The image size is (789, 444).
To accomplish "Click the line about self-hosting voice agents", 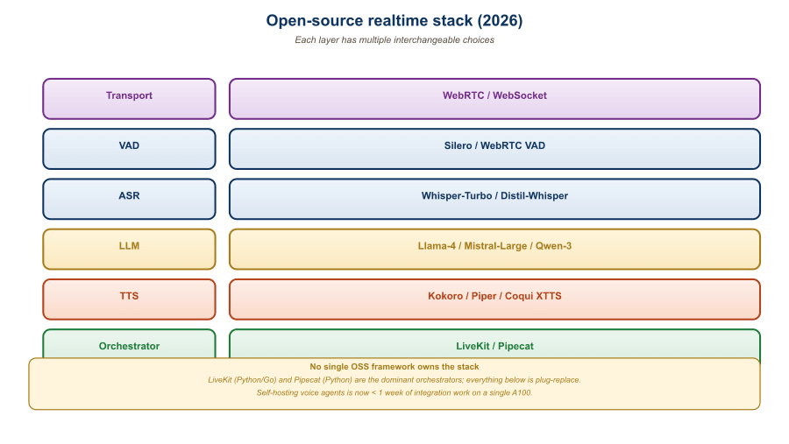I will point(394,392).
